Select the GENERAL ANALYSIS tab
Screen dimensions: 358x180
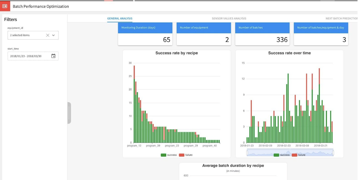pyautogui.click(x=120, y=18)
